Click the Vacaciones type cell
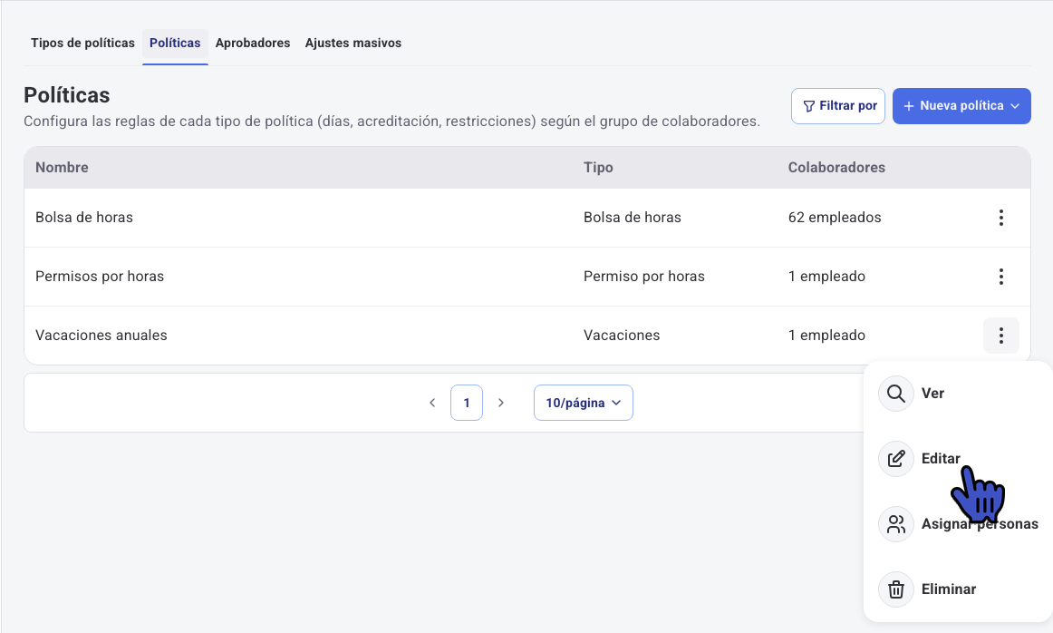The width and height of the screenshot is (1053, 633). tap(622, 336)
